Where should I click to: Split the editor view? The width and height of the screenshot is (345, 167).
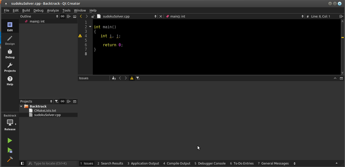[341, 16]
